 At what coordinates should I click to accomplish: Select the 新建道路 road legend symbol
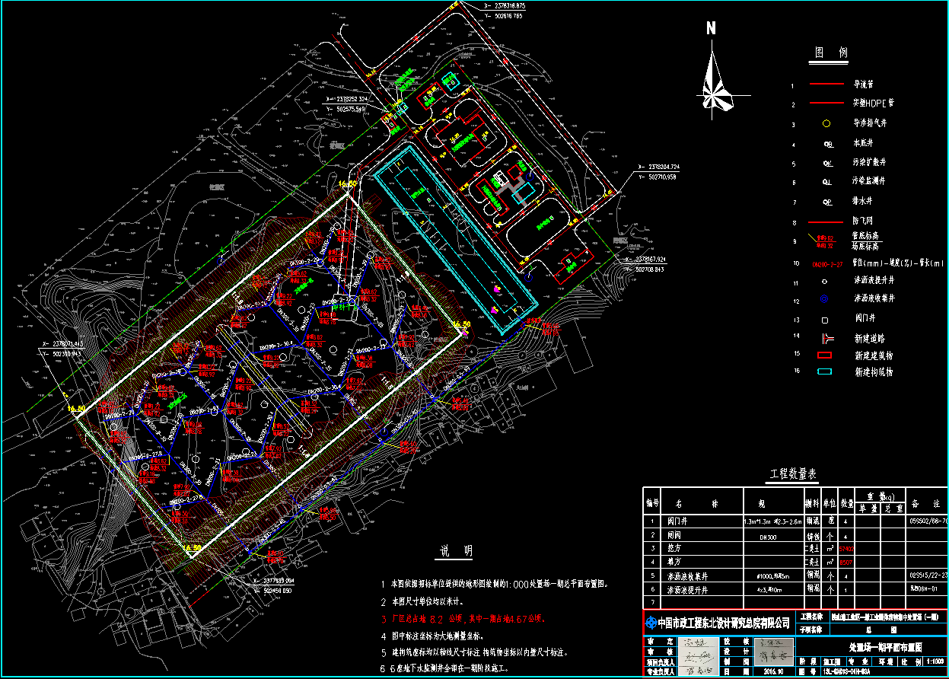coord(826,338)
